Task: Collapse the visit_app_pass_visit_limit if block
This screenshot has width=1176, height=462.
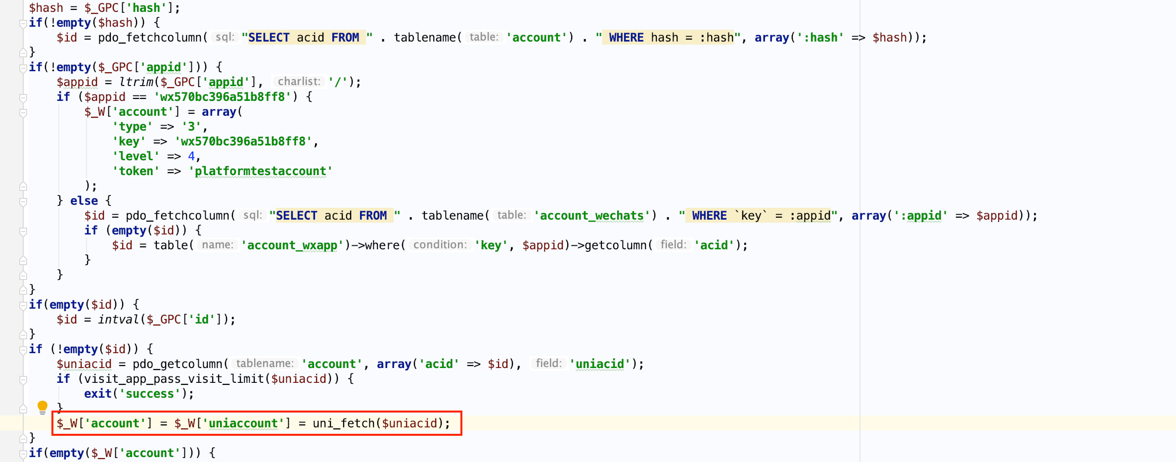Action: click(x=23, y=379)
